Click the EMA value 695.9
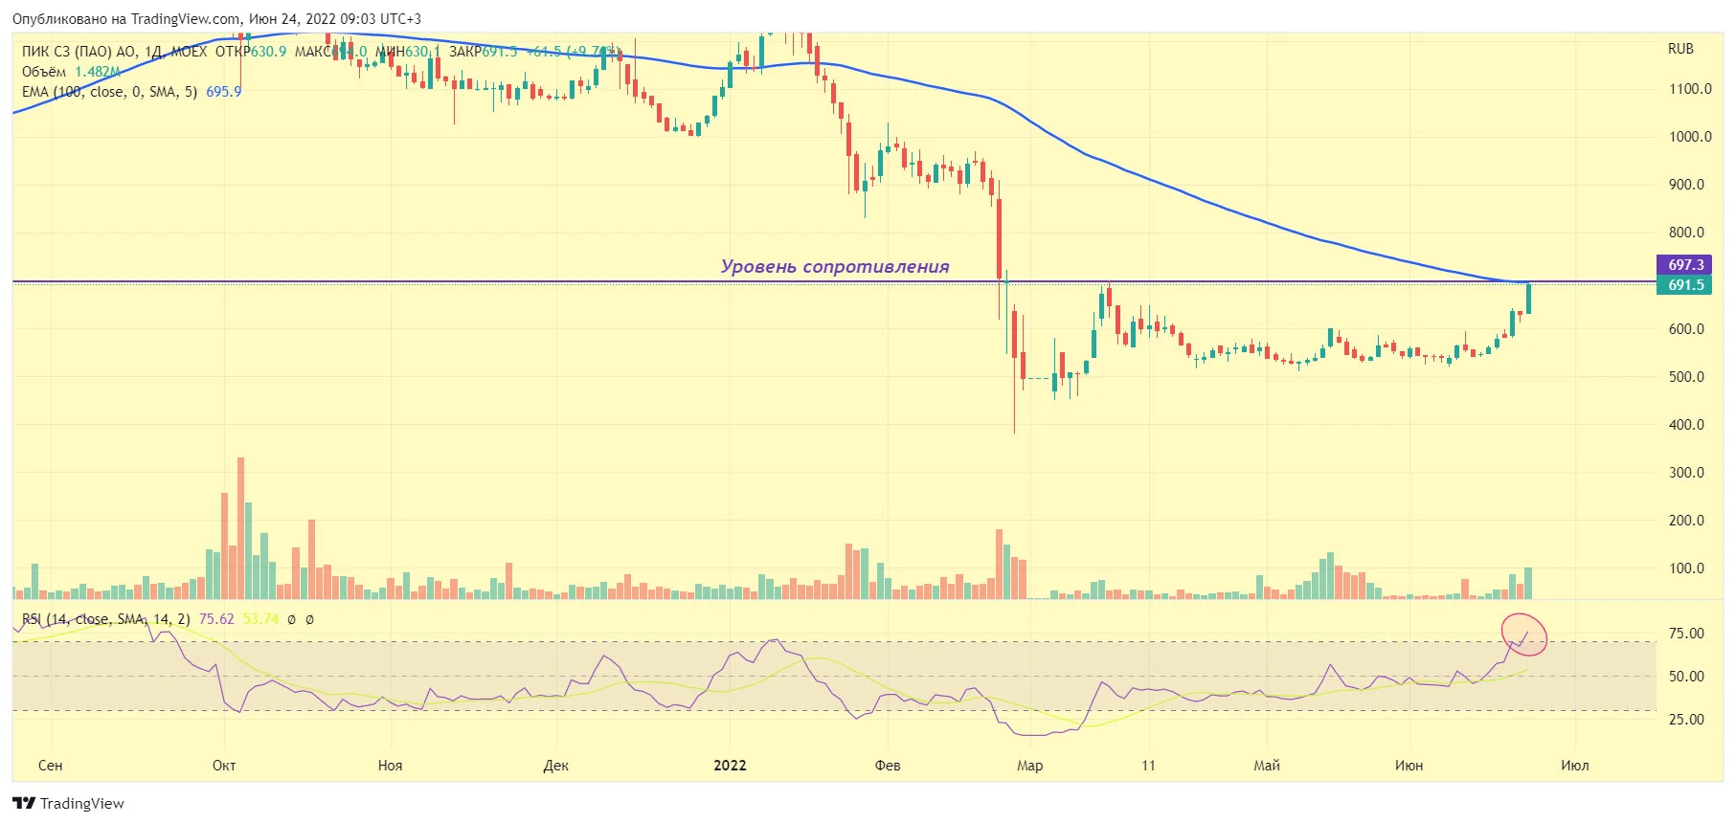This screenshot has height=824, width=1736. point(224,92)
